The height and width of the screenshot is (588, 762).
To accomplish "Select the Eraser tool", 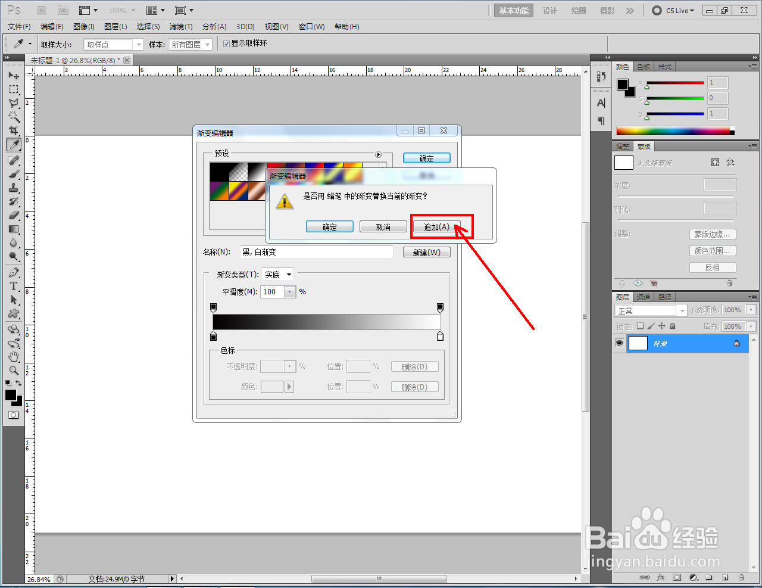I will 14,215.
